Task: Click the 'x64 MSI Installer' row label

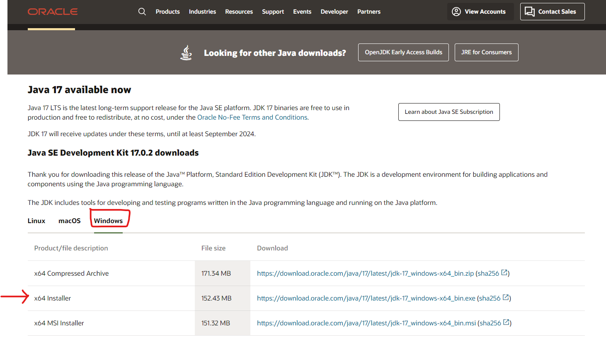Action: 59,323
